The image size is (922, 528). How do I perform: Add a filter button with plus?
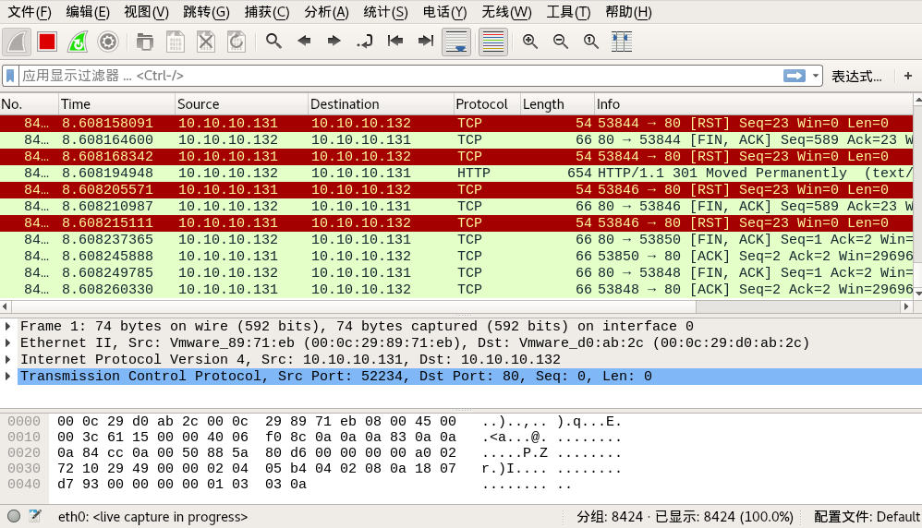point(908,76)
